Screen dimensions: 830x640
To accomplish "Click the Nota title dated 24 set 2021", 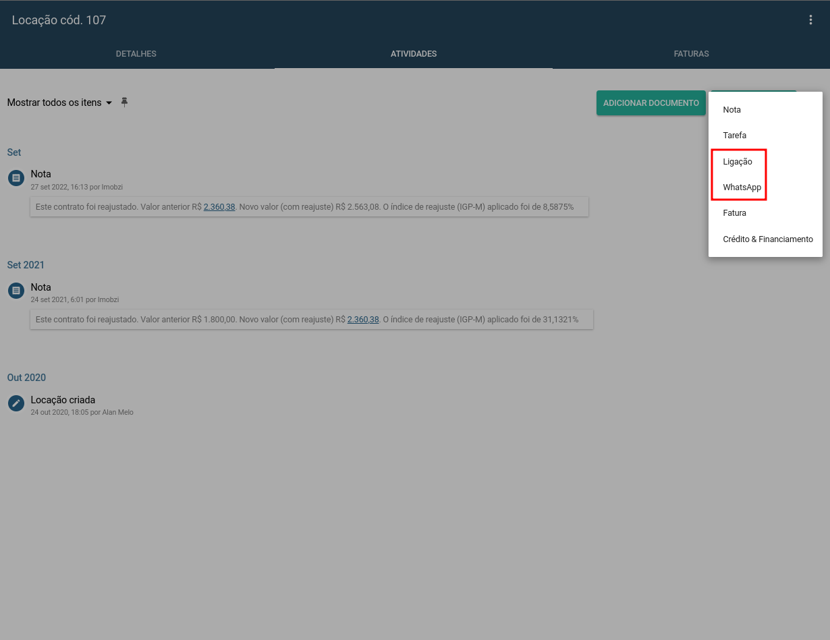I will (x=40, y=287).
